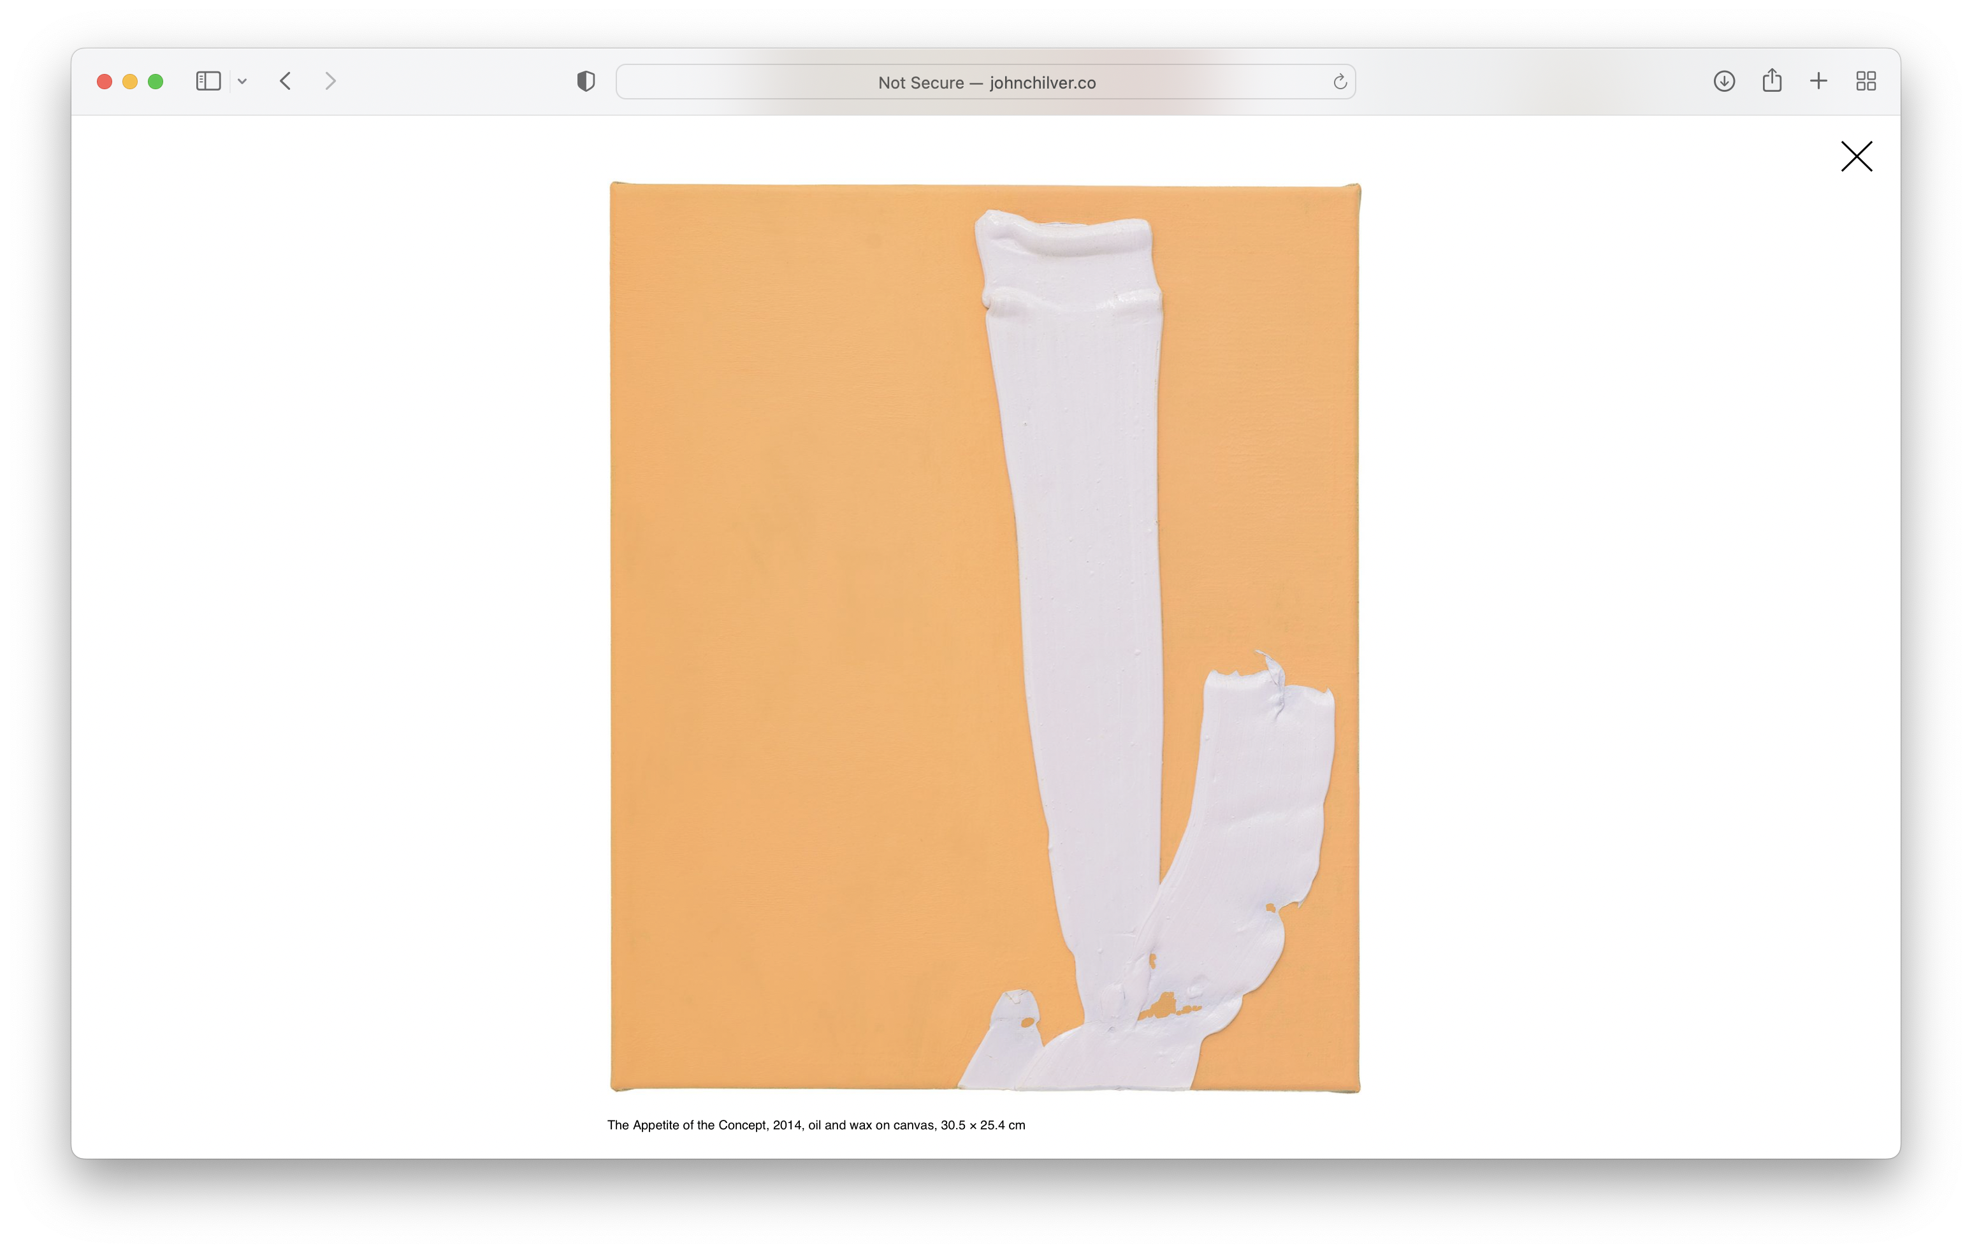Close the image lightbox with X

pos(1856,156)
